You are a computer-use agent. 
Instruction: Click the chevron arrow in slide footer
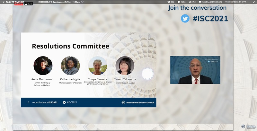(29, 102)
